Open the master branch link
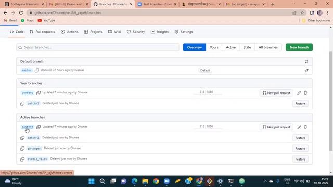The image size is (333, 187). [x=27, y=70]
